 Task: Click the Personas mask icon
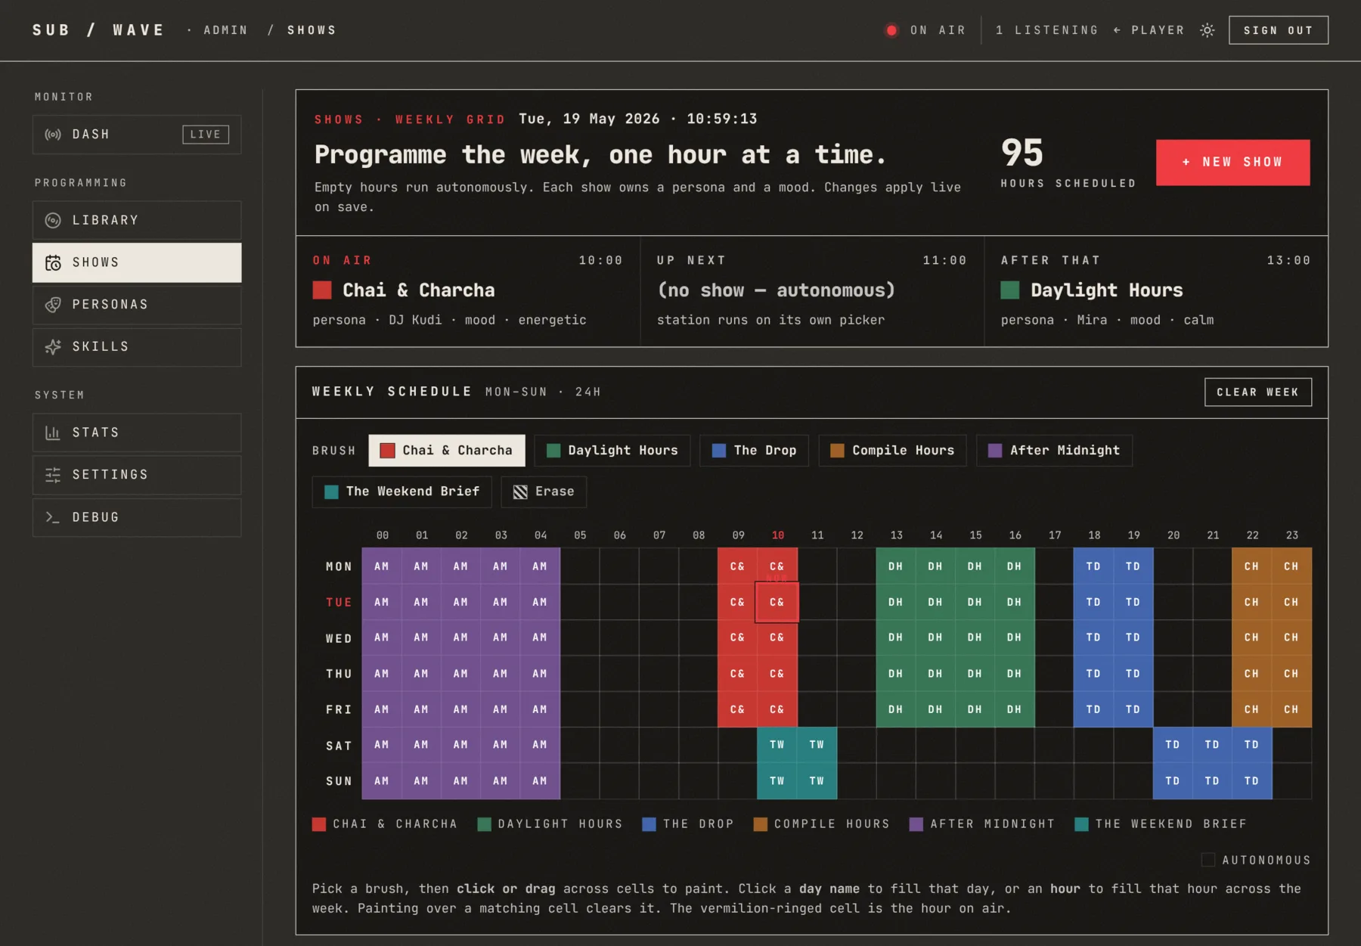(53, 305)
